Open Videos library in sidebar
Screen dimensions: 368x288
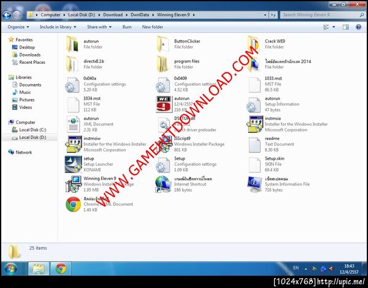coord(26,107)
